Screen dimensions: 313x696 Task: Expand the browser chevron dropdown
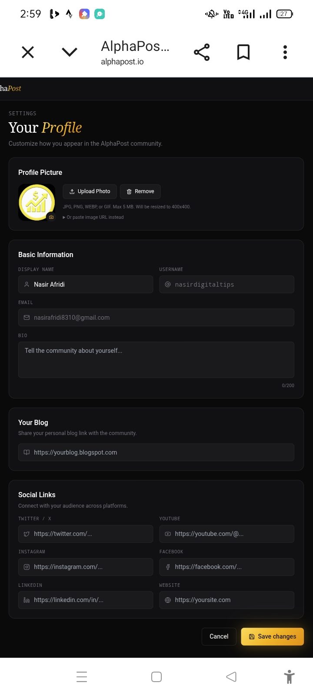click(x=70, y=52)
